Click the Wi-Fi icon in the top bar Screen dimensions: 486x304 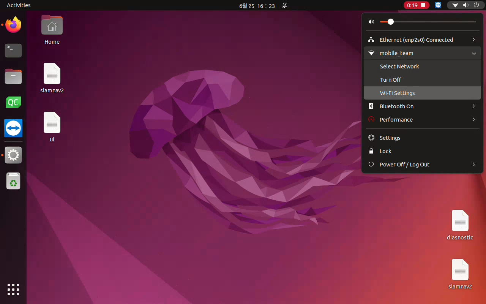[455, 5]
